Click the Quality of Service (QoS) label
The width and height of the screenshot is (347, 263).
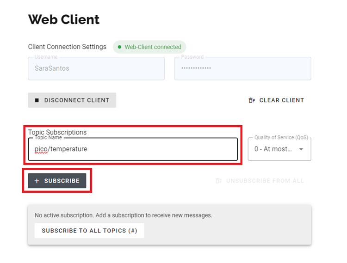(281, 138)
